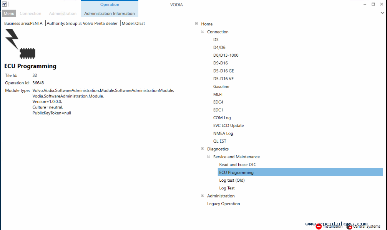Viewport: 387px width, 230px height.
Task: Select the Administration Information tab
Action: tap(110, 13)
